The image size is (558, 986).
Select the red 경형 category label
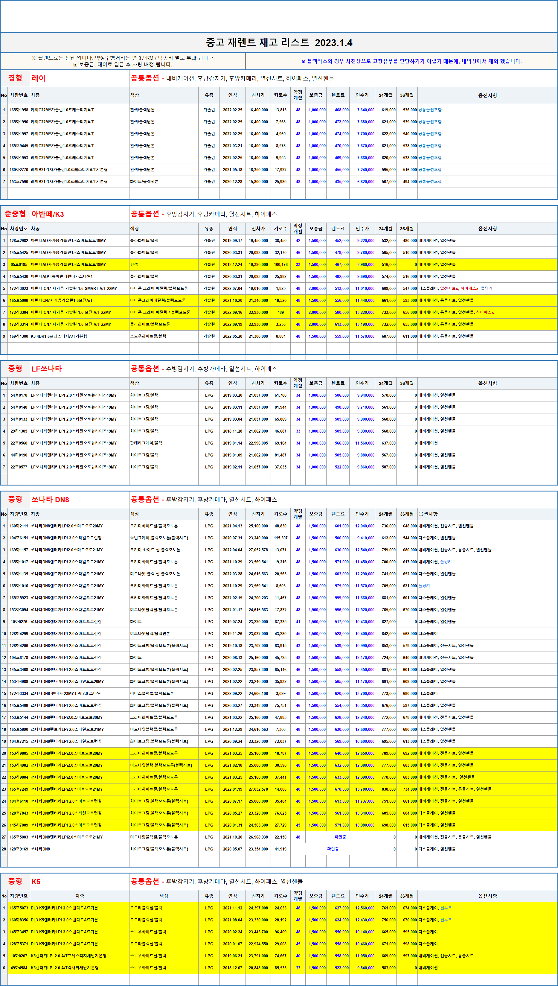(15, 78)
